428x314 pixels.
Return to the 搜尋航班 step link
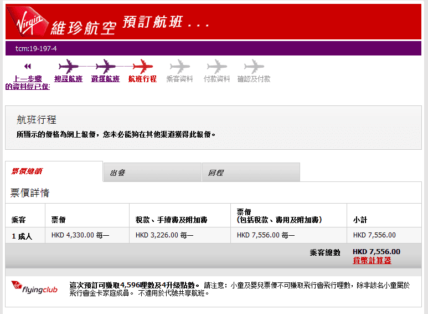[68, 79]
